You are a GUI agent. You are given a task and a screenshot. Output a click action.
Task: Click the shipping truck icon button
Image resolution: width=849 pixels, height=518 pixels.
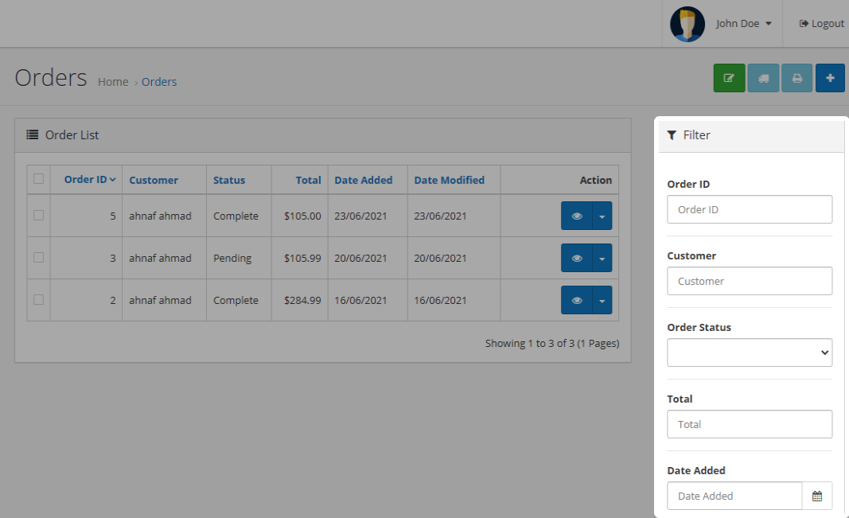click(763, 78)
